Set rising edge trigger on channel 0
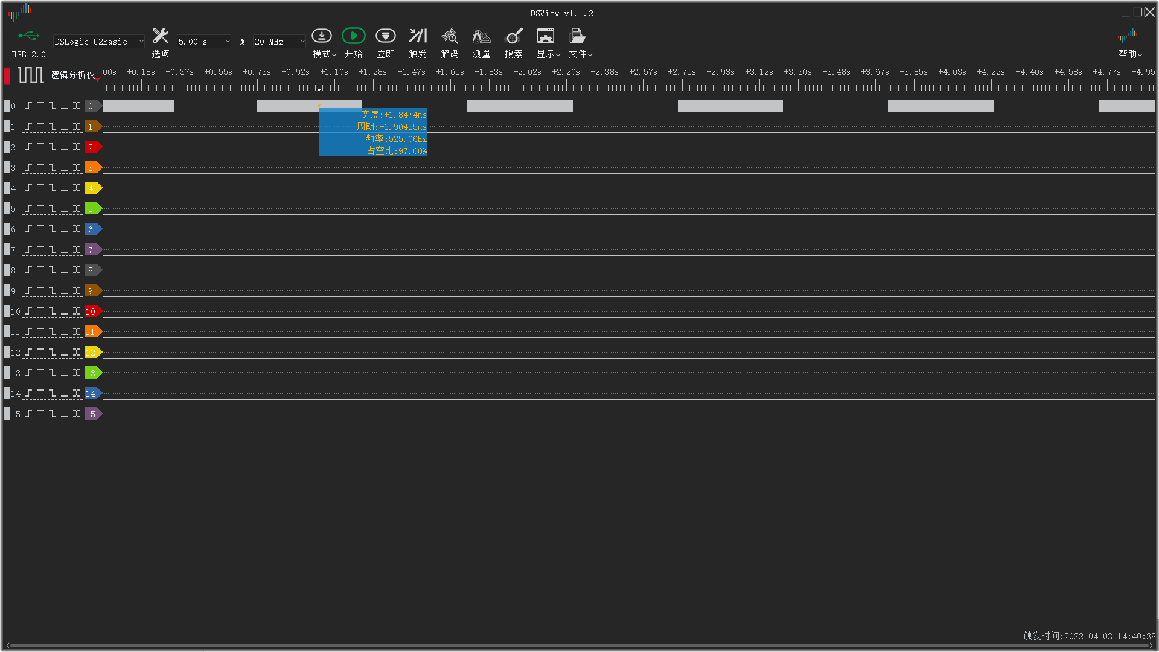 pyautogui.click(x=28, y=106)
